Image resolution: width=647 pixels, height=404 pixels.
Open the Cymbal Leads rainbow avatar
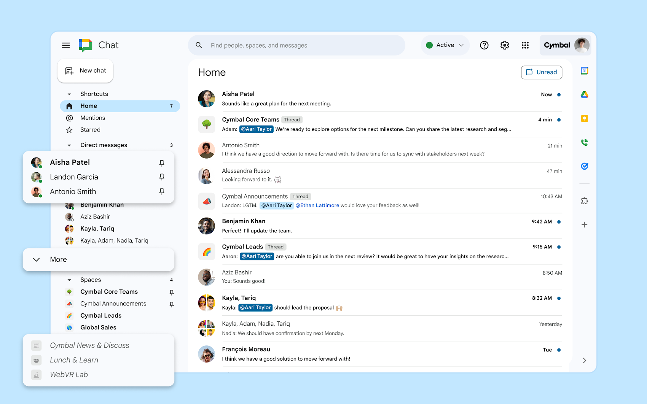pos(207,252)
